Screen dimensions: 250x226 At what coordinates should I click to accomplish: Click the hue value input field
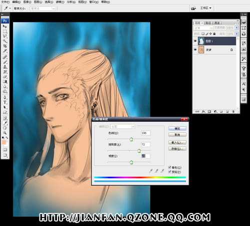tap(145, 133)
